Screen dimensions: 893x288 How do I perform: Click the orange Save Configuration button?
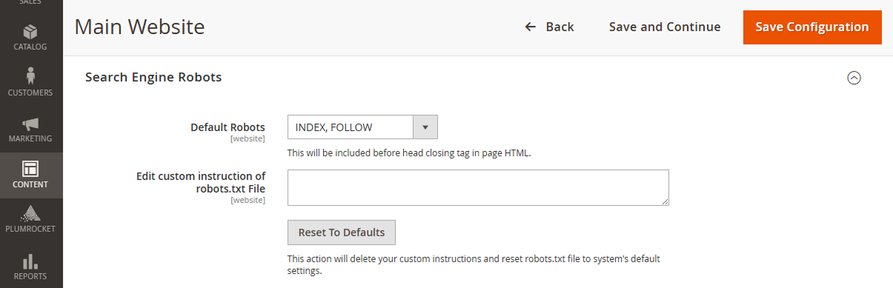(x=812, y=27)
